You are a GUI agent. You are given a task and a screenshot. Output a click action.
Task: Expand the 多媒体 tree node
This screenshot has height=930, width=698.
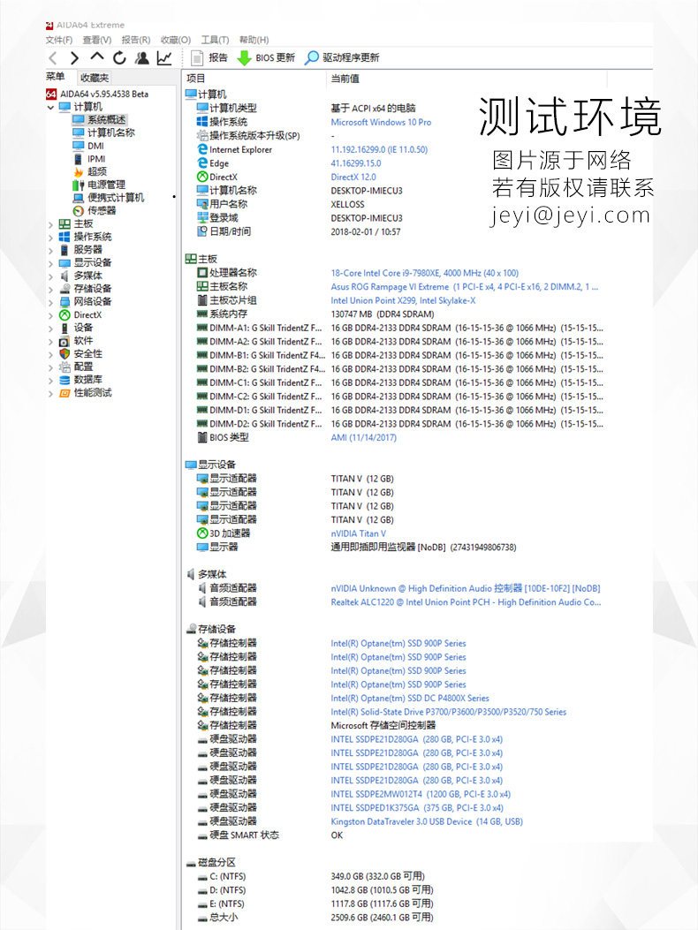coord(50,276)
